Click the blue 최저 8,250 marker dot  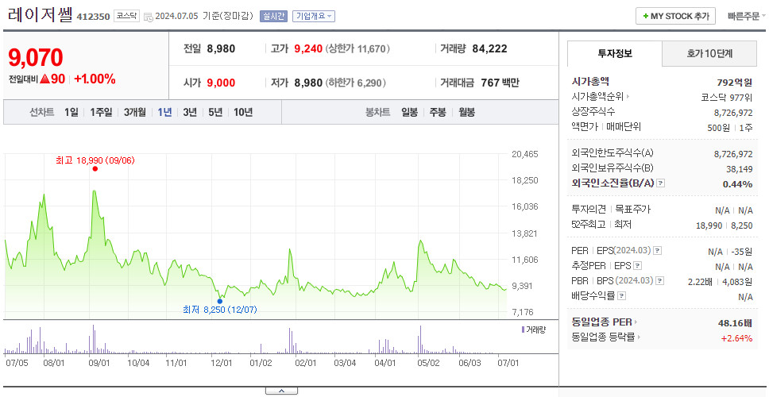click(220, 302)
